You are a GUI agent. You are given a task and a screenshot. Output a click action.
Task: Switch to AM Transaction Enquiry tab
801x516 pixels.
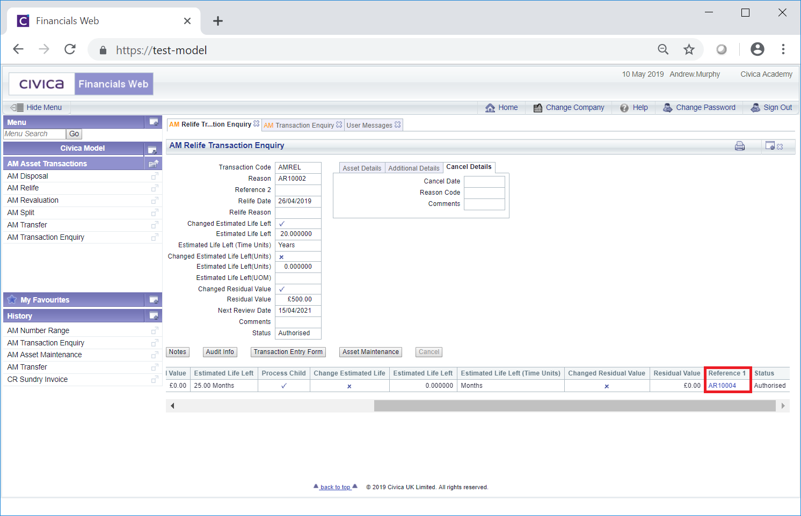(x=299, y=125)
